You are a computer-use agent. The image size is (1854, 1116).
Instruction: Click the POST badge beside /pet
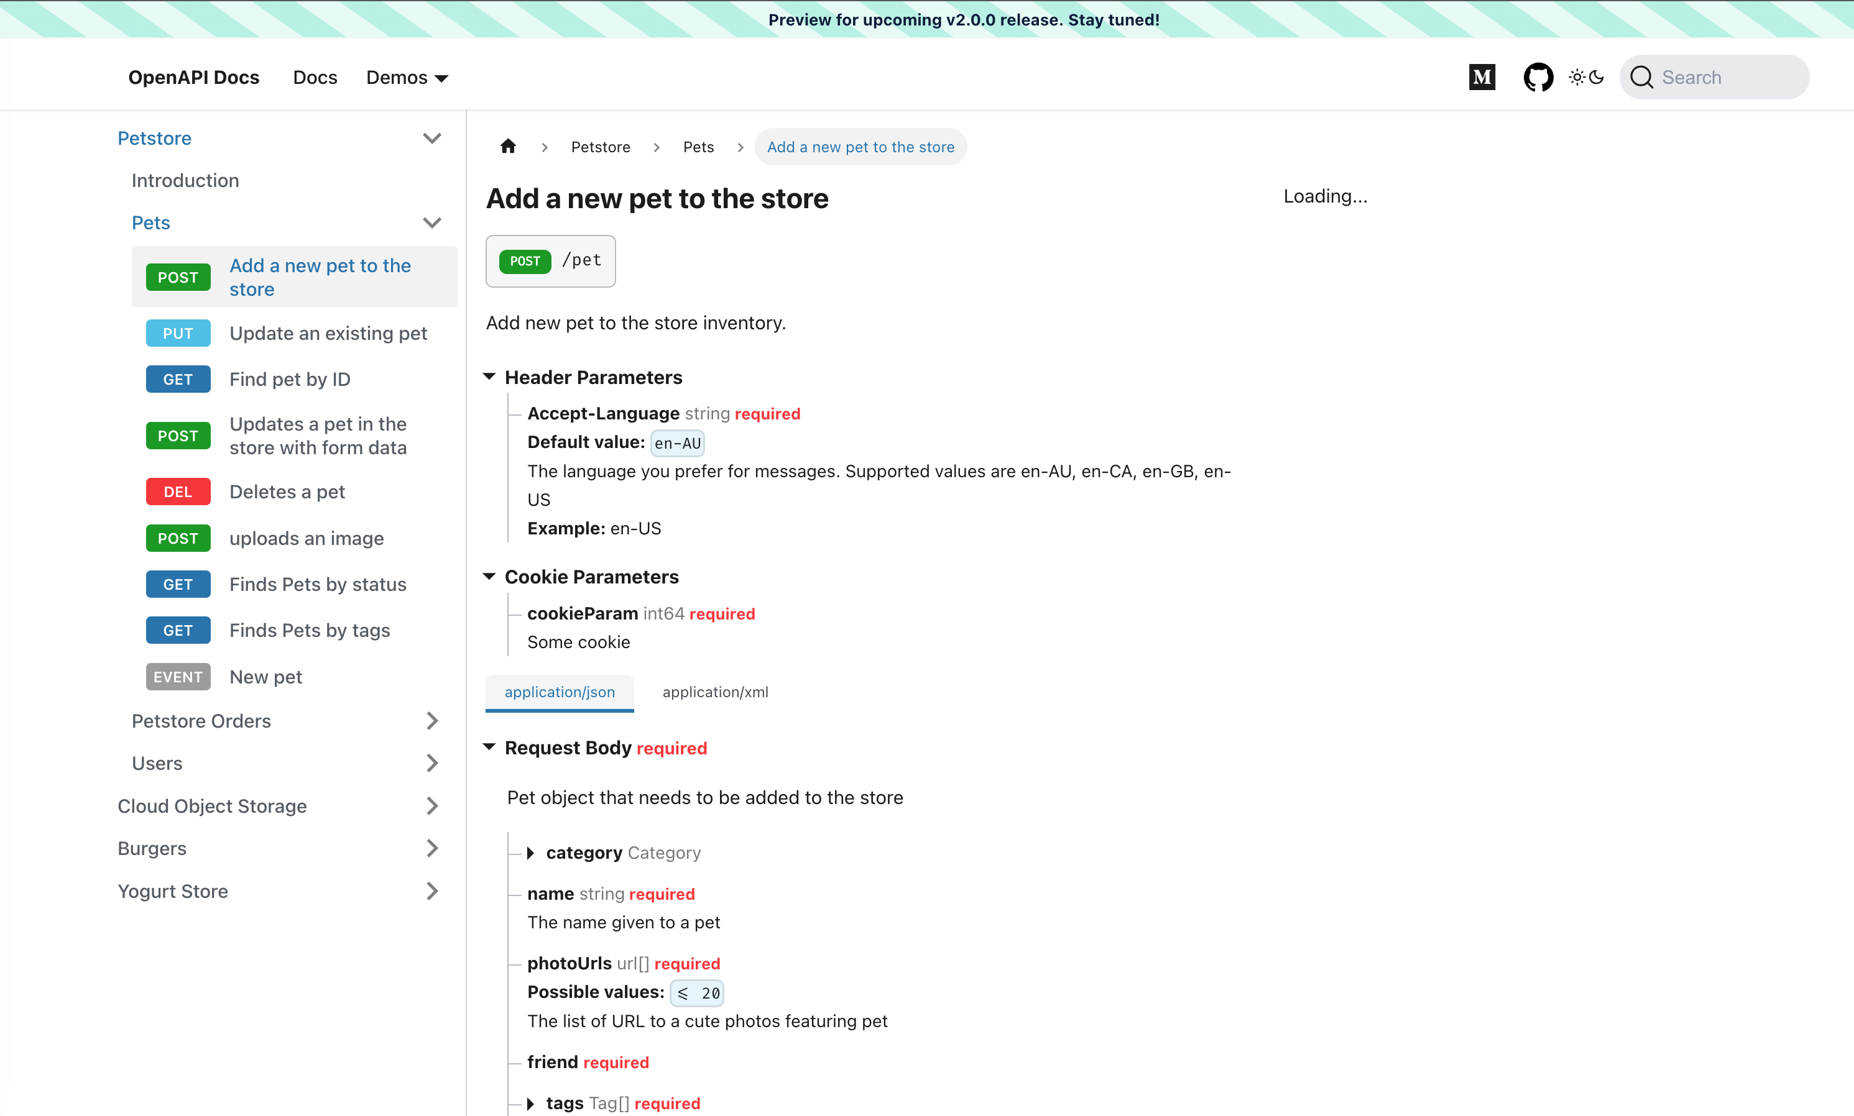point(525,261)
